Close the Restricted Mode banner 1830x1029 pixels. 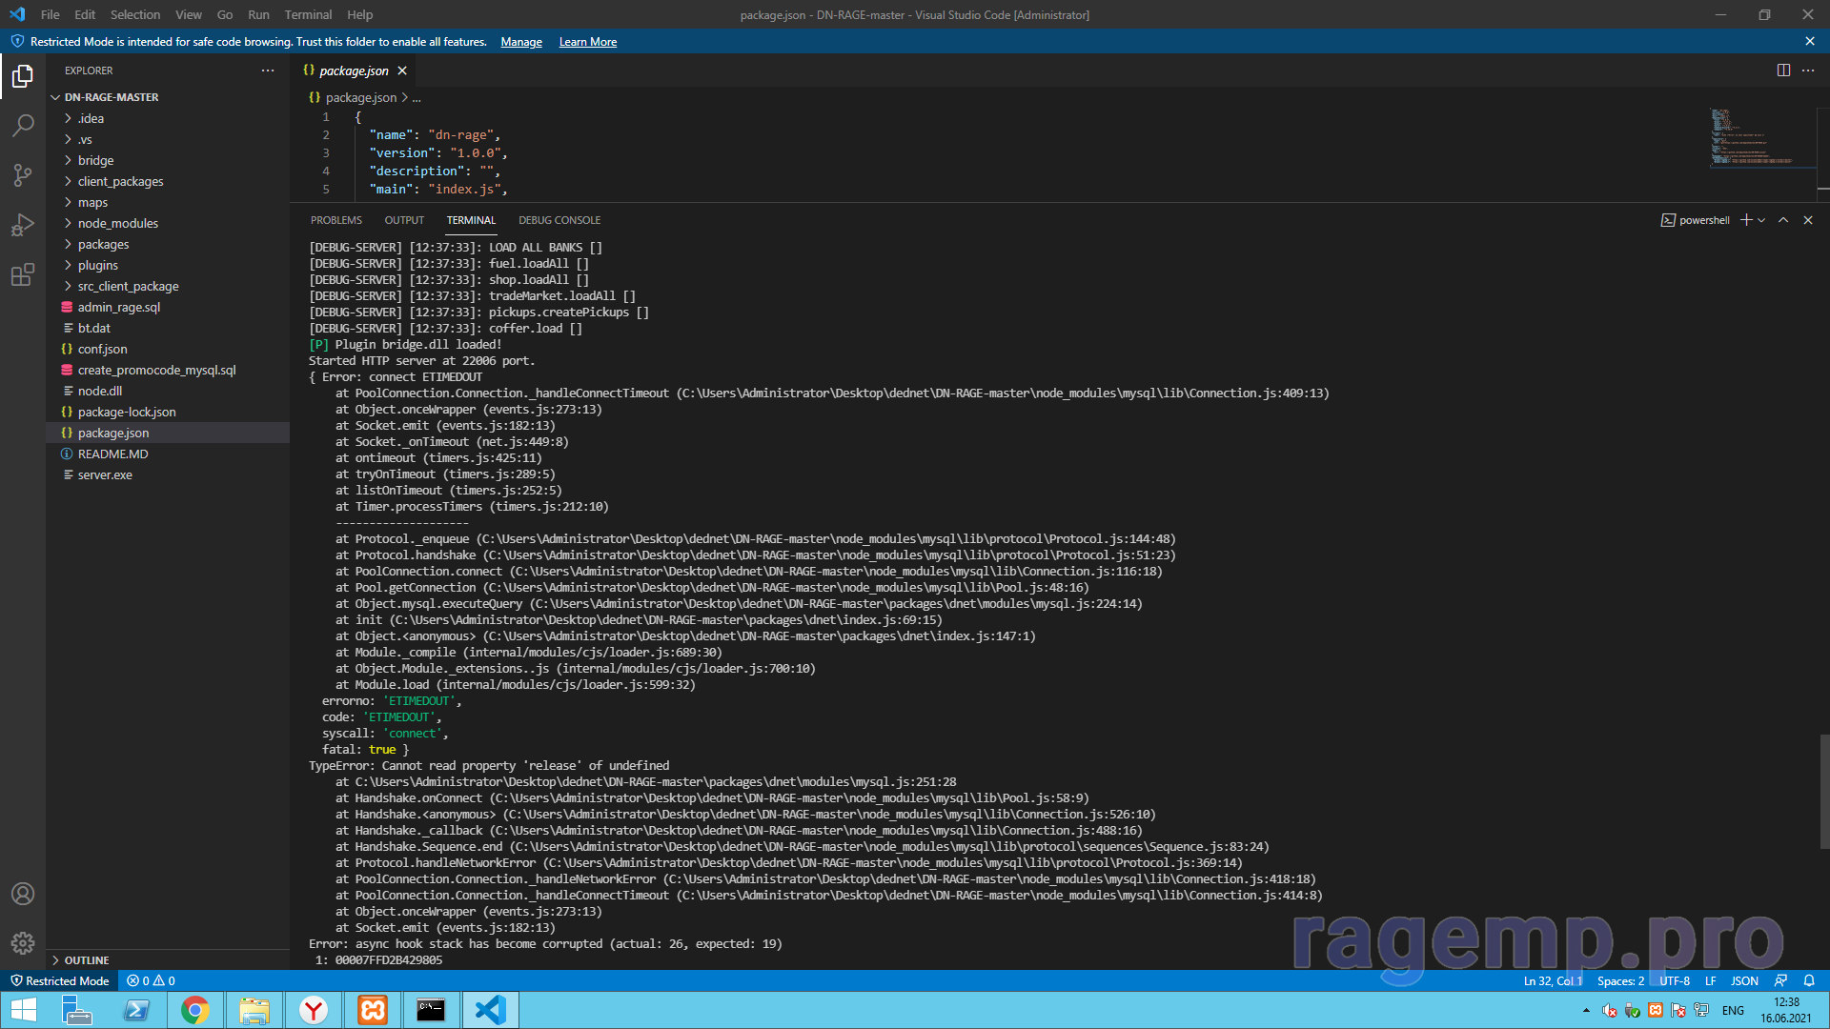[x=1810, y=41]
